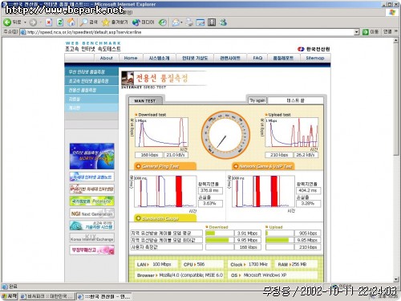This screenshot has height=301, width=401.
Task: Select the WAN TEST tab
Action: point(145,100)
